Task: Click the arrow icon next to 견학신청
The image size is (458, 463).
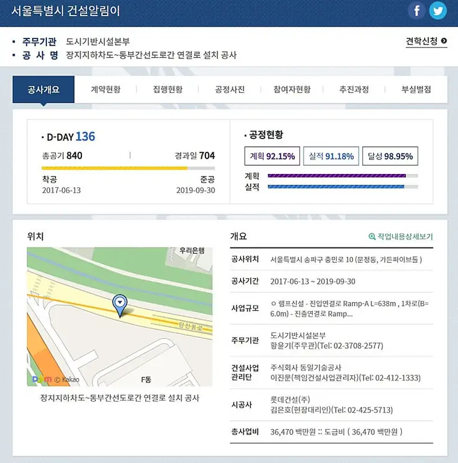Action: click(x=444, y=41)
